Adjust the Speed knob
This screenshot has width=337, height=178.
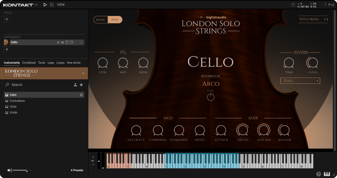click(x=199, y=131)
